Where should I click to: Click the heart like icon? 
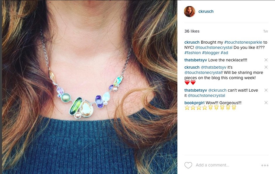click(188, 165)
